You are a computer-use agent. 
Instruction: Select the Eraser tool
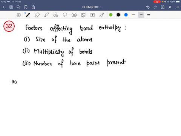37,15
